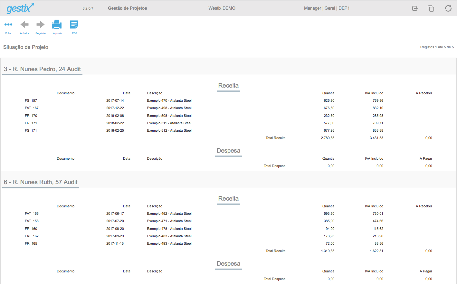Select project heading 6 - R. Nunes Ruth, 57 Audit

(41, 182)
